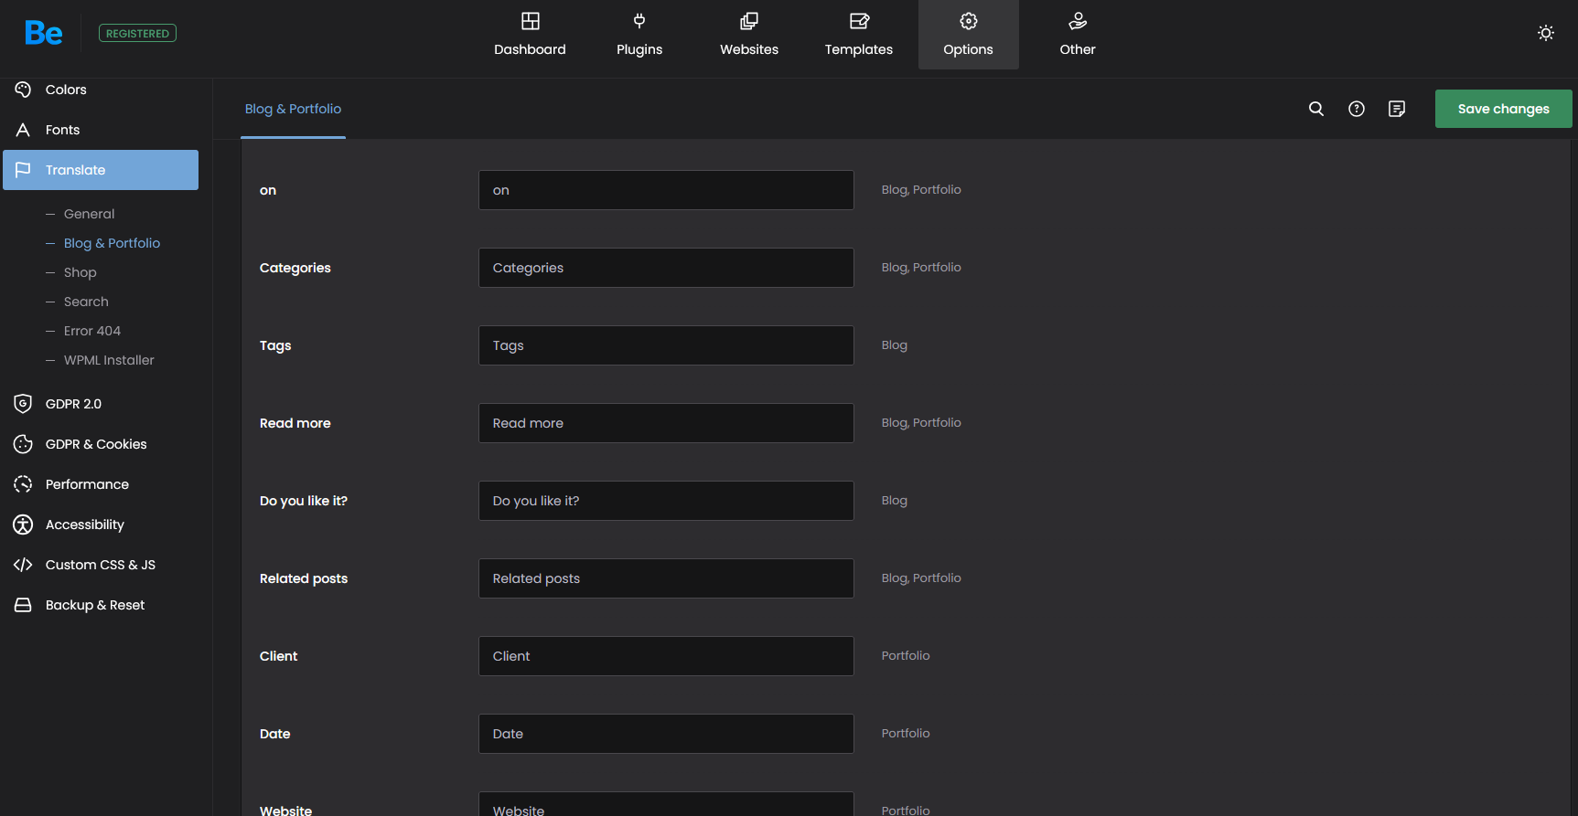
Task: Open the notes icon beside Save changes
Action: (x=1397, y=109)
